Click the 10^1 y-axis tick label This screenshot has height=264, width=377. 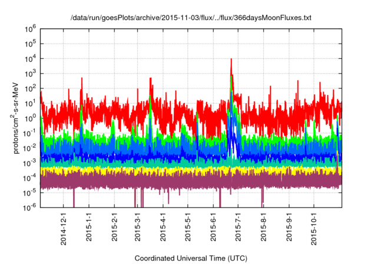30,103
